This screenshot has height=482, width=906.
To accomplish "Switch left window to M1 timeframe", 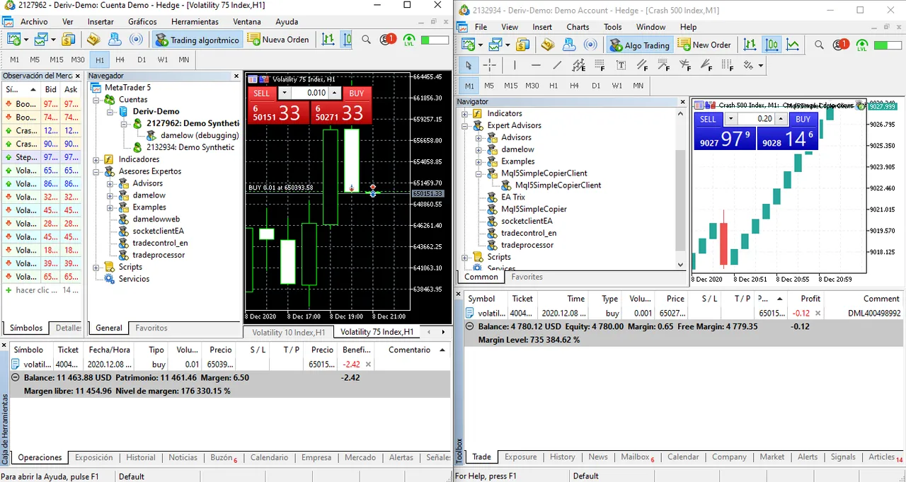I will pos(15,59).
